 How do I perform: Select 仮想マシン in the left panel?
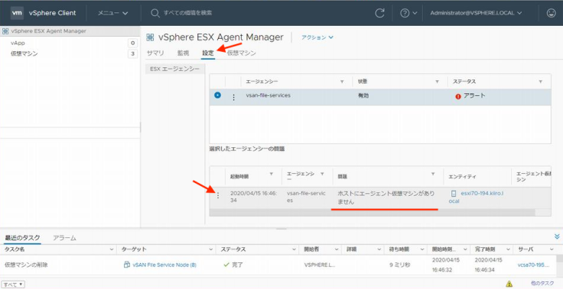pos(24,53)
